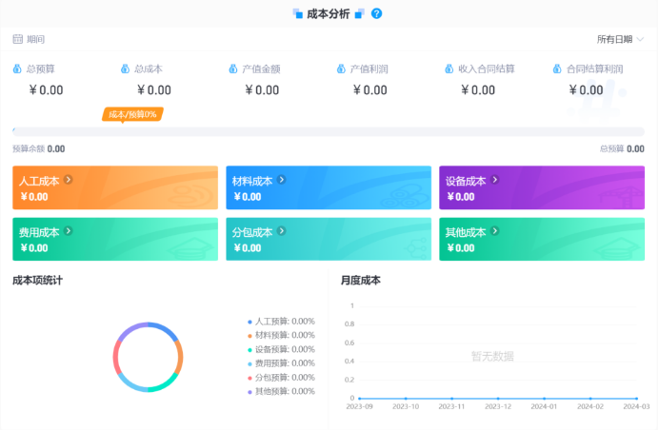Image resolution: width=659 pixels, height=431 pixels.
Task: Open the 费用成本 card
Action: tap(114, 239)
